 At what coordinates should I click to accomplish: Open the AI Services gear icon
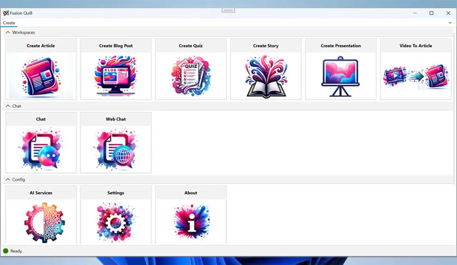tap(44, 222)
